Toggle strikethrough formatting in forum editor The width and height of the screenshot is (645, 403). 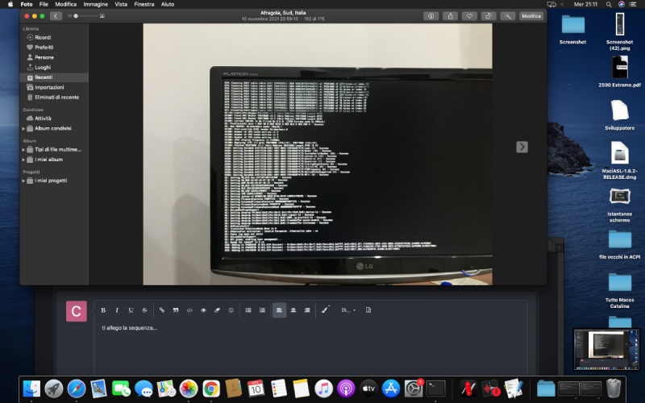point(144,310)
